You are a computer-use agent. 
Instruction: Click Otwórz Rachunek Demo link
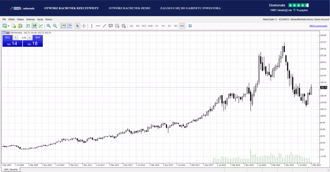pos(129,8)
